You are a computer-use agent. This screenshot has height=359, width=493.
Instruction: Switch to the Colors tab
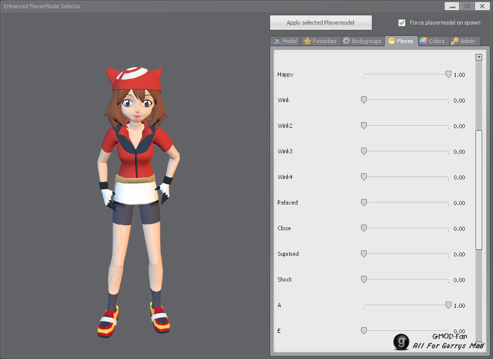click(433, 41)
